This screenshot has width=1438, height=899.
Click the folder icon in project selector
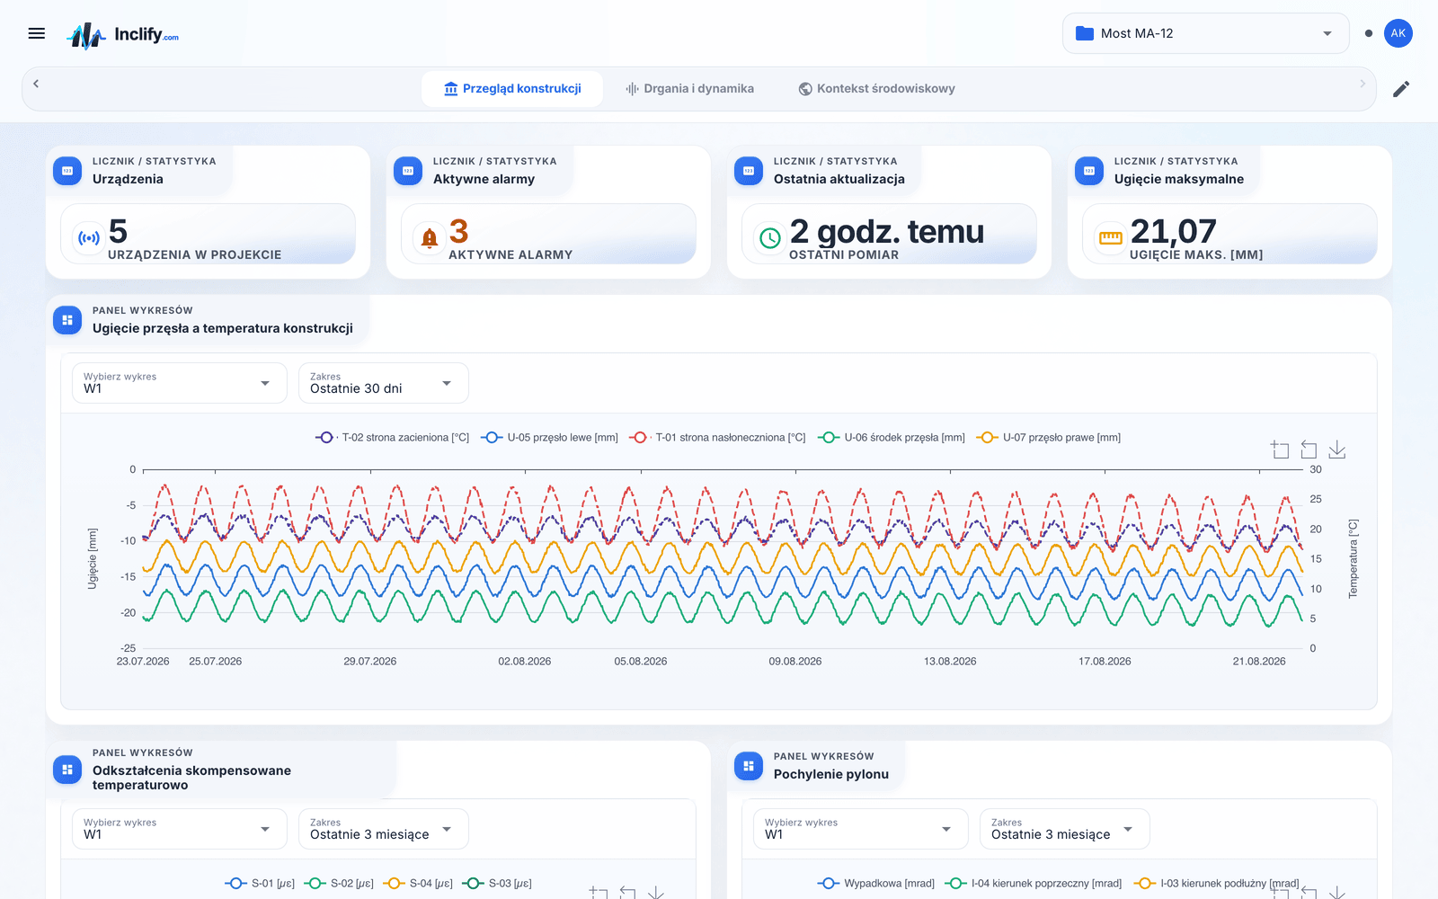click(x=1085, y=34)
